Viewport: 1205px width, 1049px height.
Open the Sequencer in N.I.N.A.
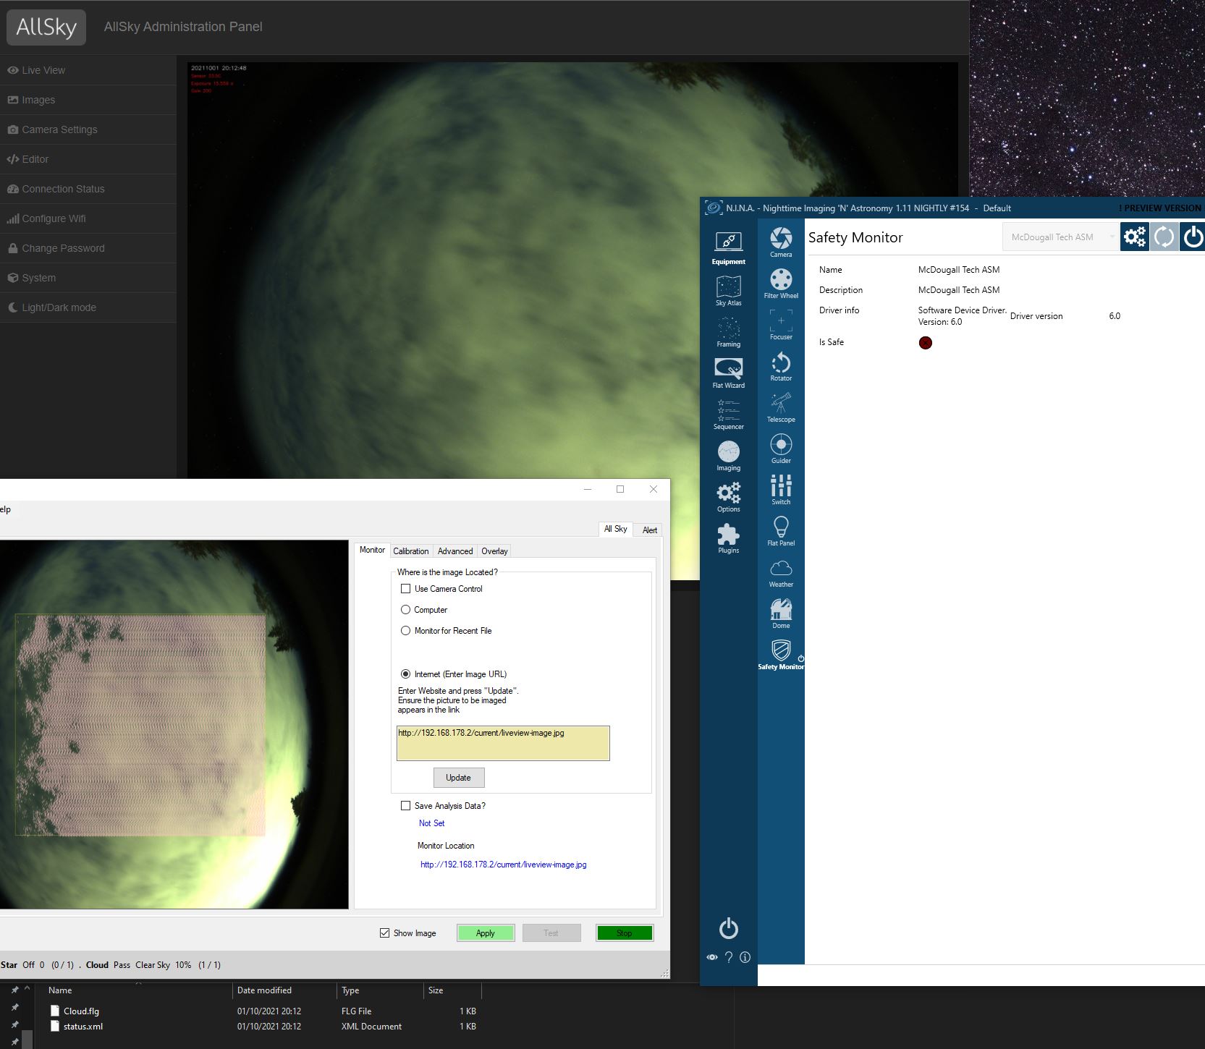pyautogui.click(x=728, y=414)
